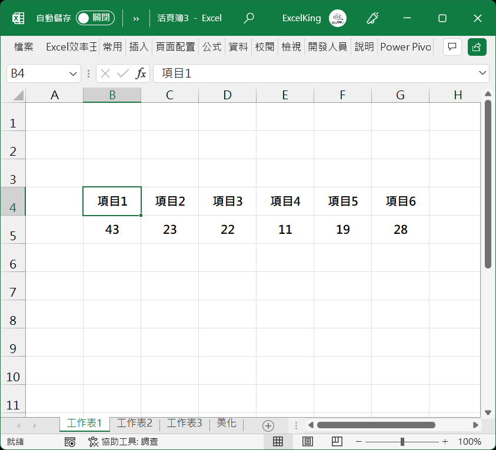
Task: Click the green share icon
Action: tap(477, 47)
